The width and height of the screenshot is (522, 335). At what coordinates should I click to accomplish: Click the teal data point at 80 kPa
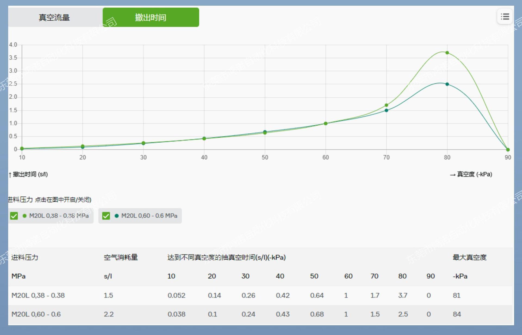coord(447,84)
